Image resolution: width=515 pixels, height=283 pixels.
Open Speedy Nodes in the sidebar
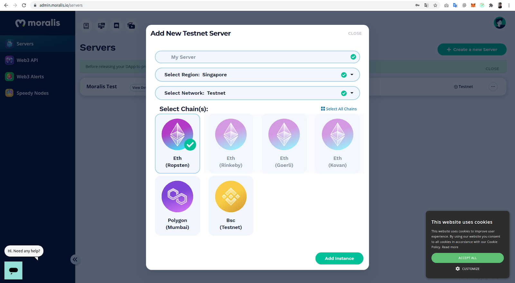38,93
